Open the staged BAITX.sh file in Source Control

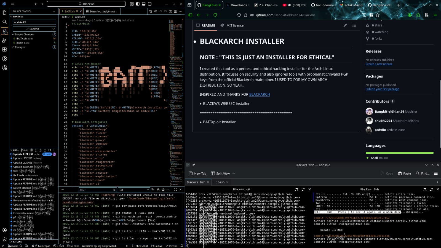[x=34, y=39]
